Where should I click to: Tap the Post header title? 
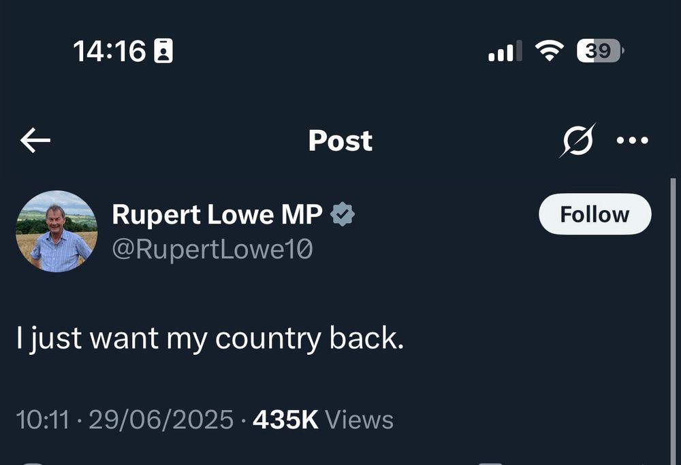click(x=340, y=140)
